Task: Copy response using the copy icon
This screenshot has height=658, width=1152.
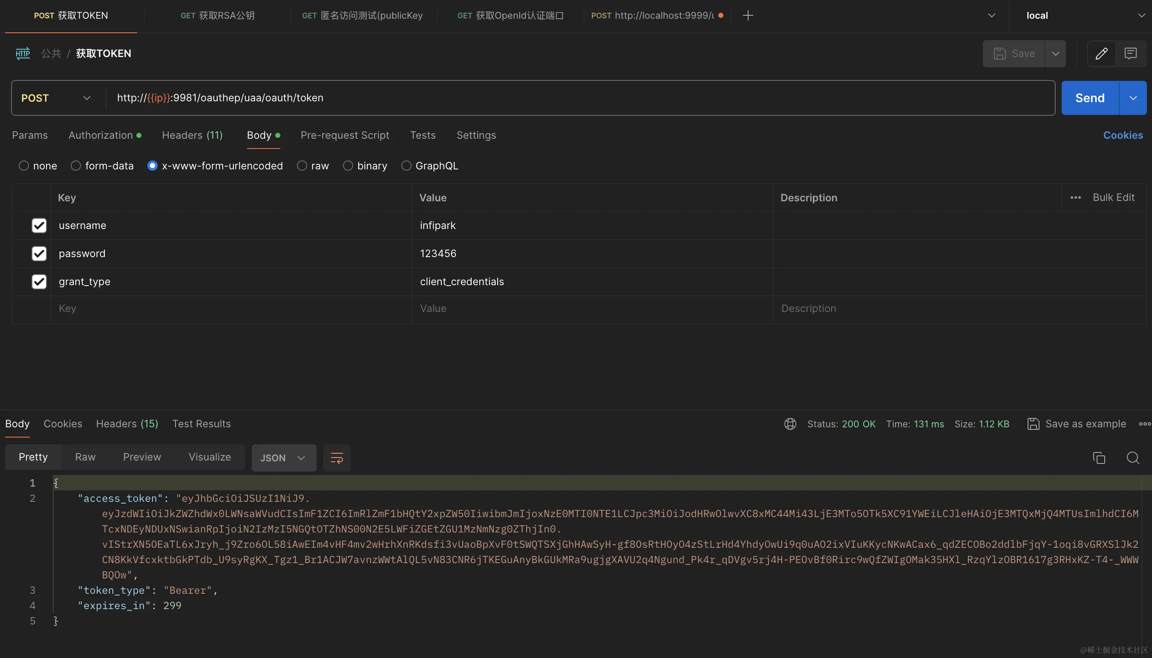Action: pos(1099,458)
